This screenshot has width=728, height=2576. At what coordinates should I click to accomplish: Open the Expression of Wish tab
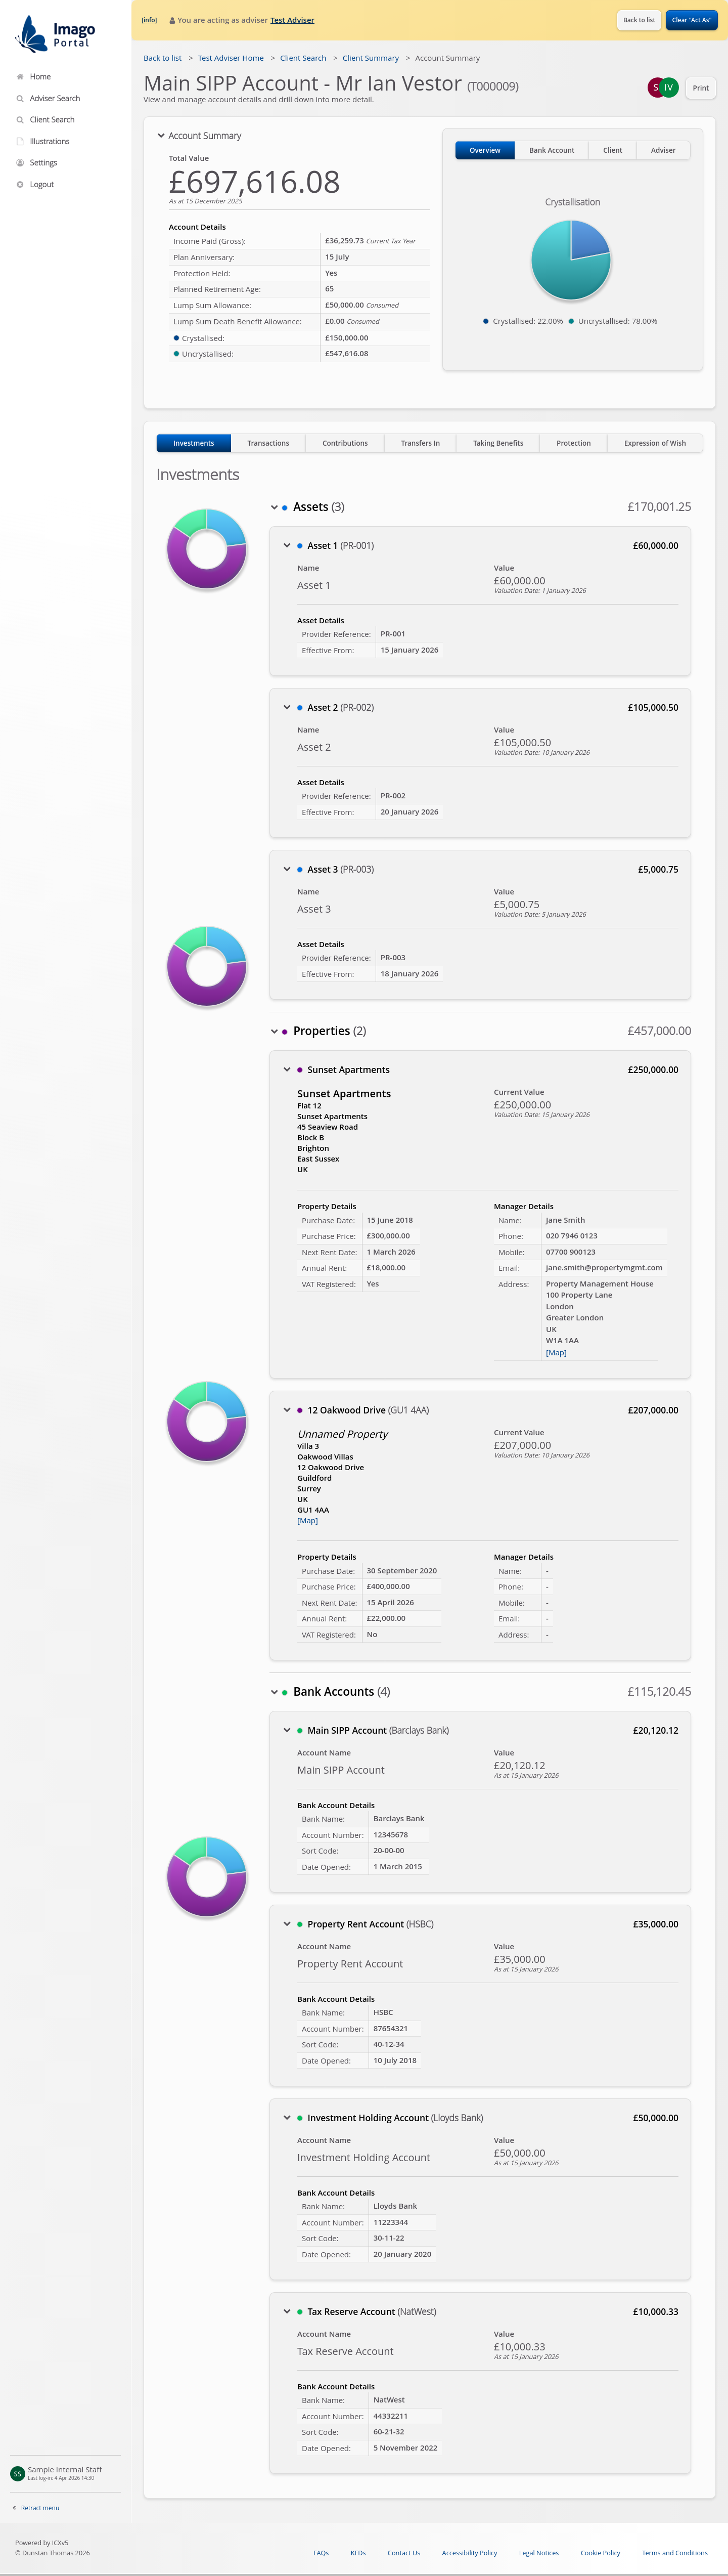point(655,443)
